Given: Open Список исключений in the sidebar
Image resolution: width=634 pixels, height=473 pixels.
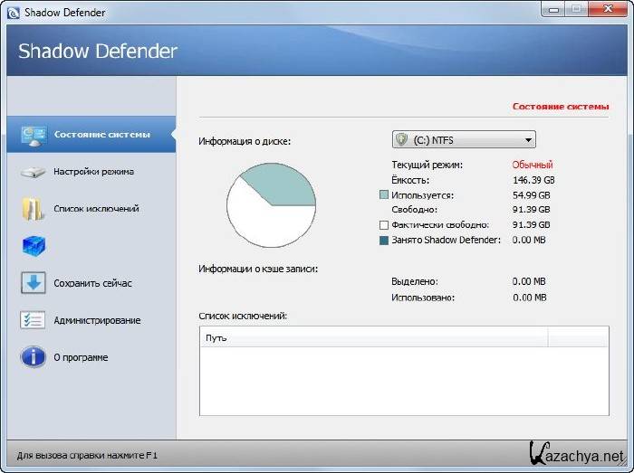Looking at the screenshot, I should click(x=96, y=209).
